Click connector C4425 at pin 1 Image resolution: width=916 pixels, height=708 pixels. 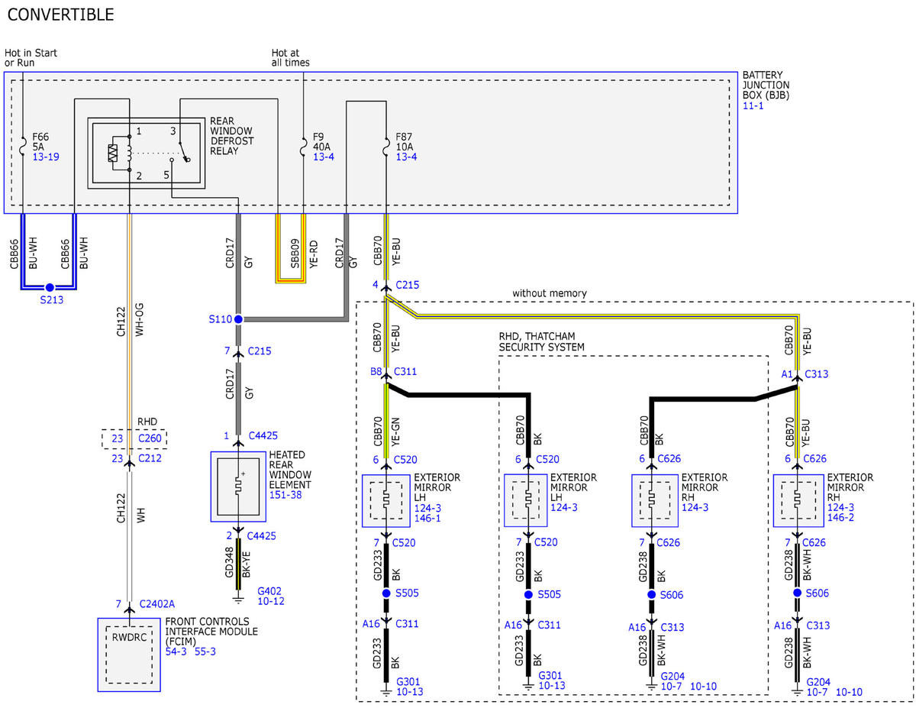(x=262, y=436)
